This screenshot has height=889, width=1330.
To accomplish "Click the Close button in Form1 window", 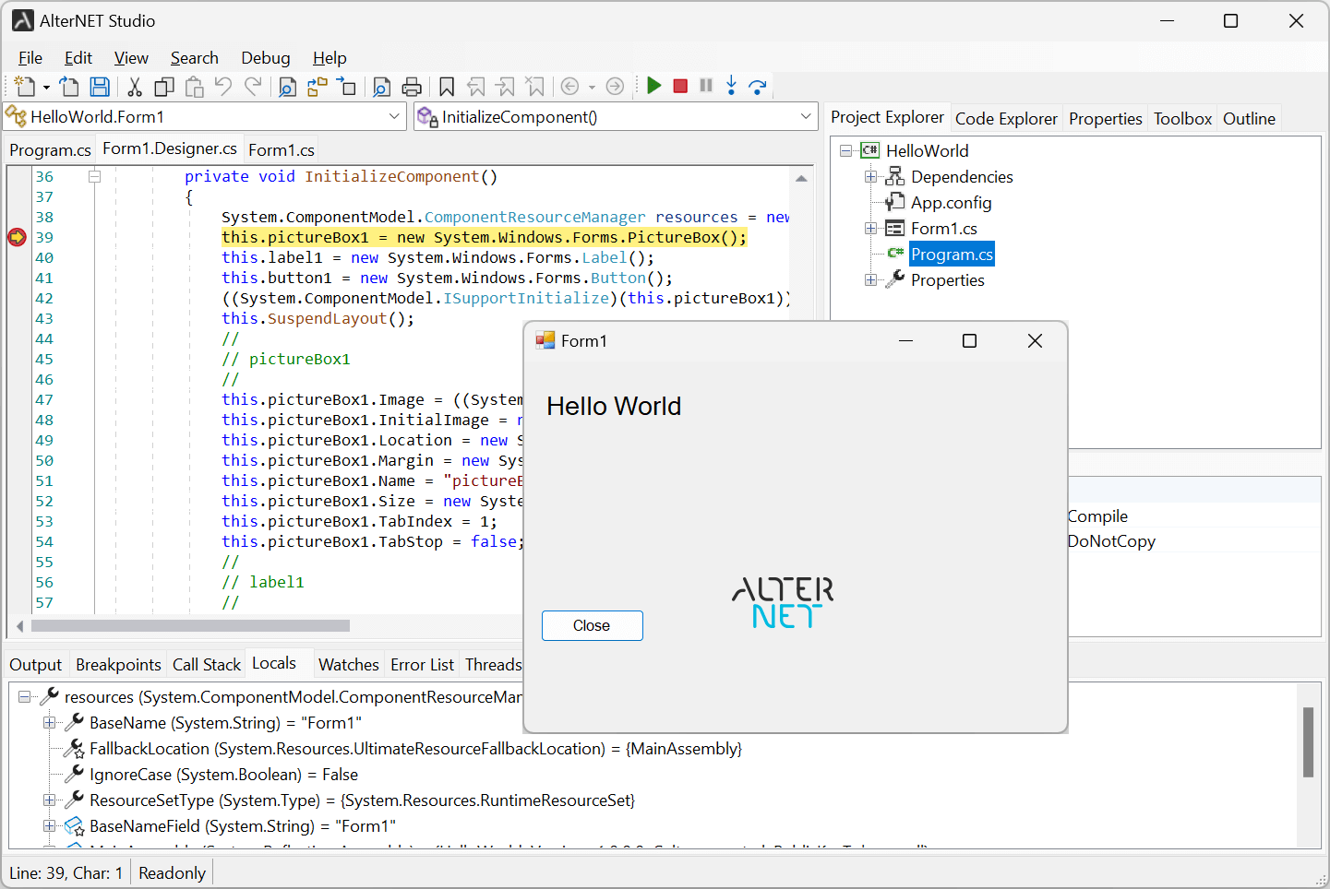I will [592, 625].
